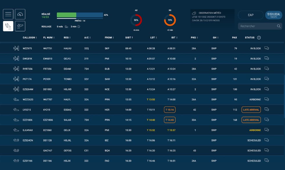Open comments for flight EZZ1806

point(266,120)
